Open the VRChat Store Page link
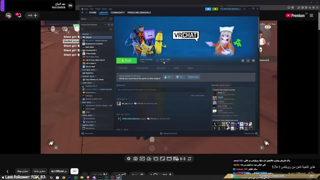 coord(123,68)
